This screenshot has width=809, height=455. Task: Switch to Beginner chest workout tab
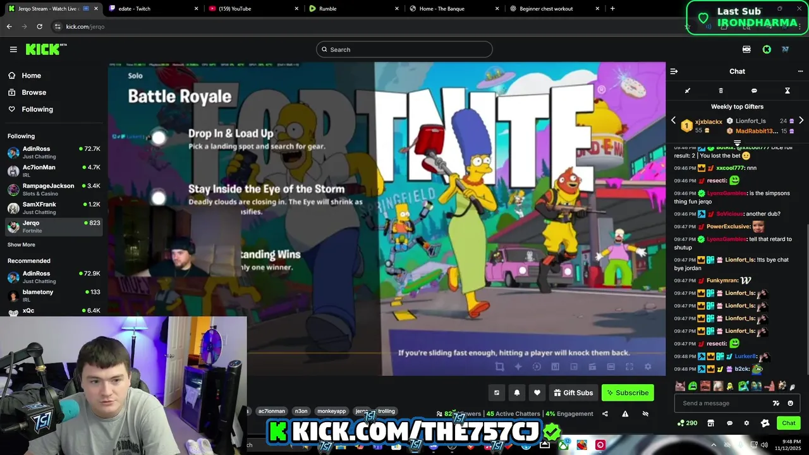556,9
